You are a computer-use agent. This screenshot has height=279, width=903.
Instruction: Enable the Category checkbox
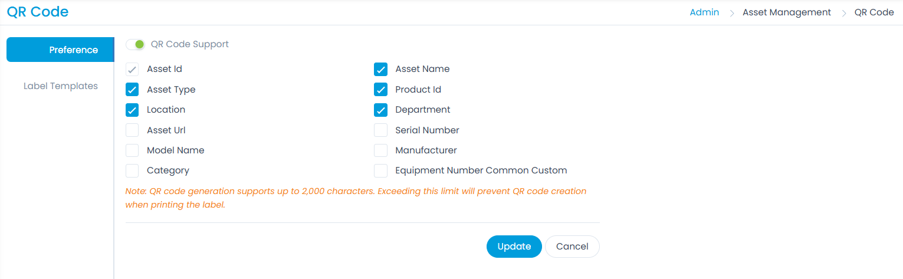click(x=132, y=170)
